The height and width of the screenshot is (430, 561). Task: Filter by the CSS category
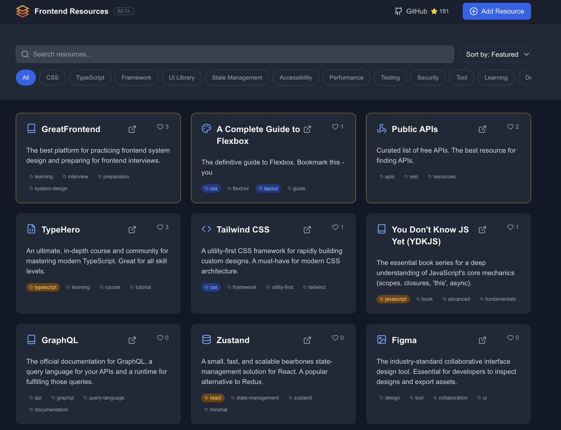point(52,78)
